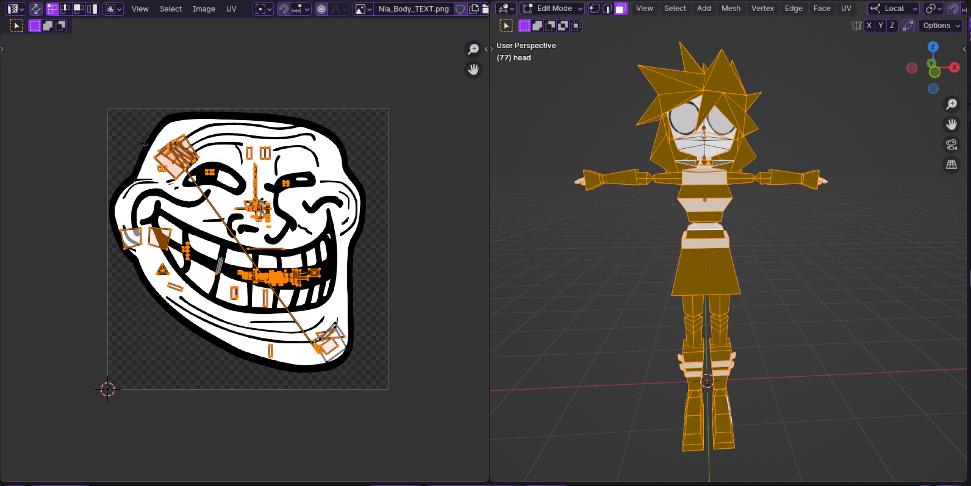This screenshot has height=486, width=971.
Task: Open the Add menu
Action: [704, 9]
